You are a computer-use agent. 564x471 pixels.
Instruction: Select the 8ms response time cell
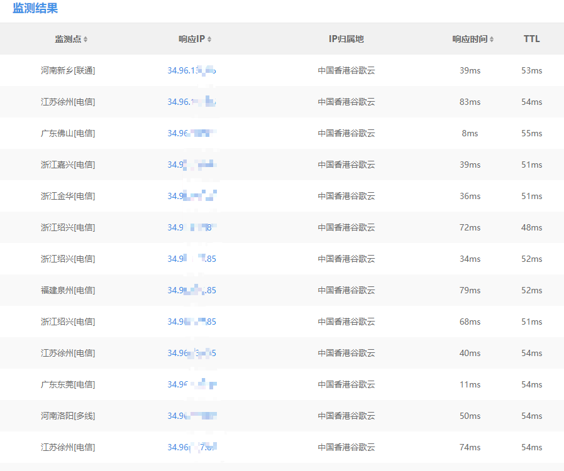[x=470, y=133]
